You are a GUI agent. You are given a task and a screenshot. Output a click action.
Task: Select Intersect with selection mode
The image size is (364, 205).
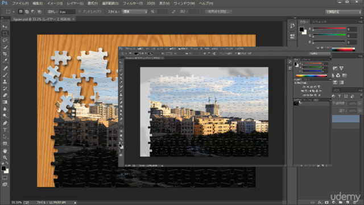coord(39,11)
